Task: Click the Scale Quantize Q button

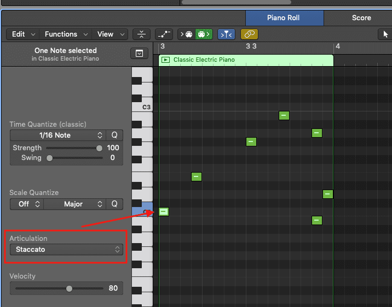Action: [x=115, y=204]
